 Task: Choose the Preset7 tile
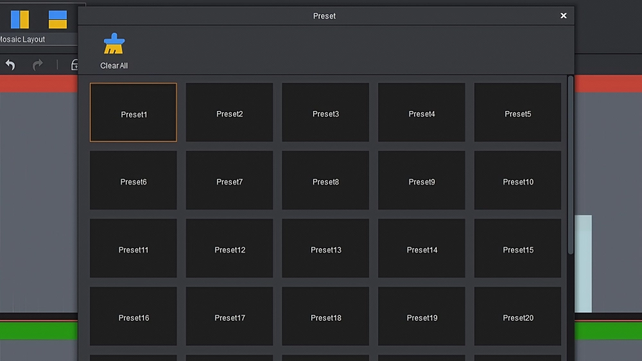(x=229, y=180)
